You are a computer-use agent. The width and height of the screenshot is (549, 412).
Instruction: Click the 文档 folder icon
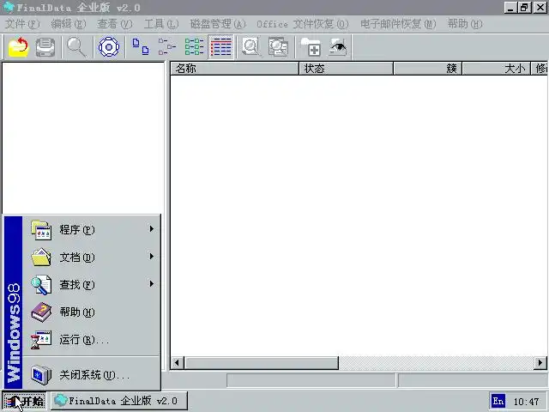pos(41,257)
